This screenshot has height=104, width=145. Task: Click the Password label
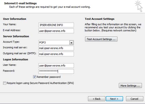[9, 71]
